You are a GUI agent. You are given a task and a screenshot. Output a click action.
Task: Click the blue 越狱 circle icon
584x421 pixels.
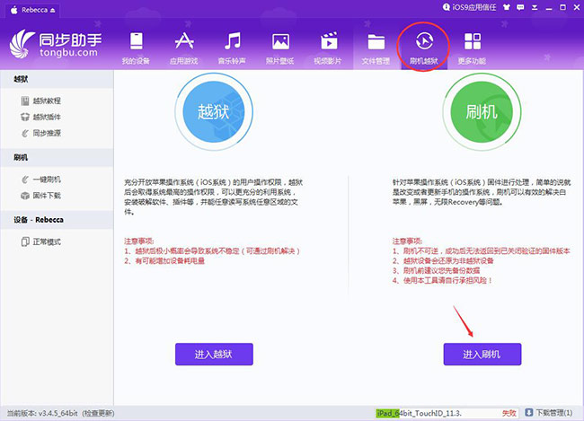pyautogui.click(x=214, y=111)
